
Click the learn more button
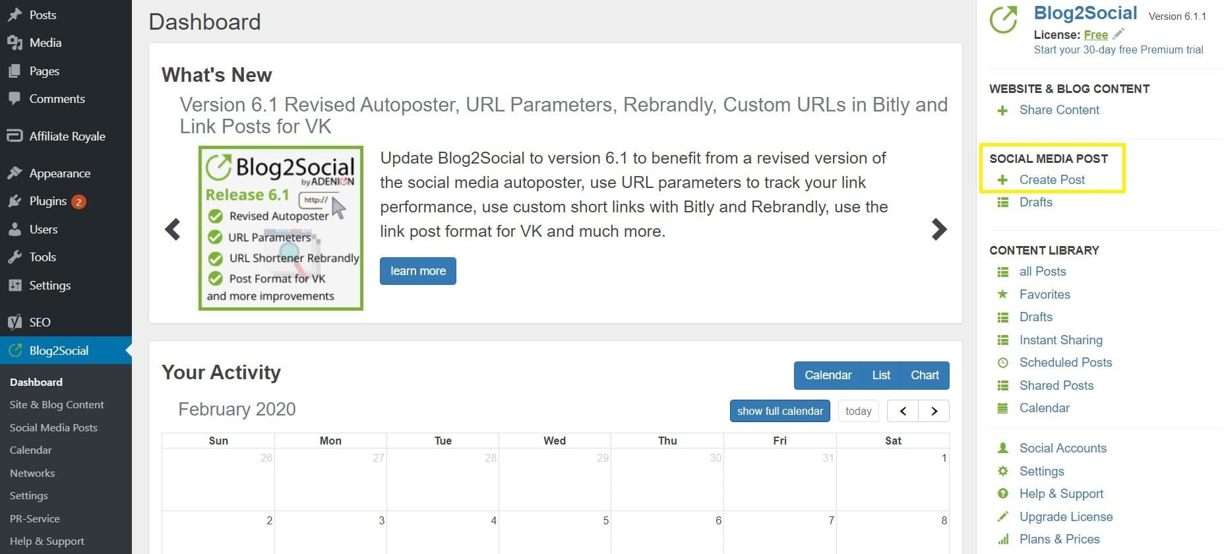pyautogui.click(x=418, y=271)
